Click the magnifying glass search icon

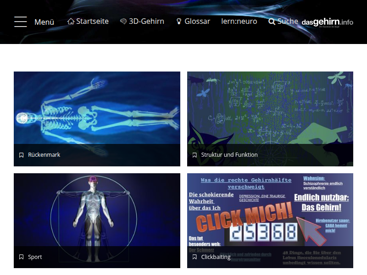272,22
